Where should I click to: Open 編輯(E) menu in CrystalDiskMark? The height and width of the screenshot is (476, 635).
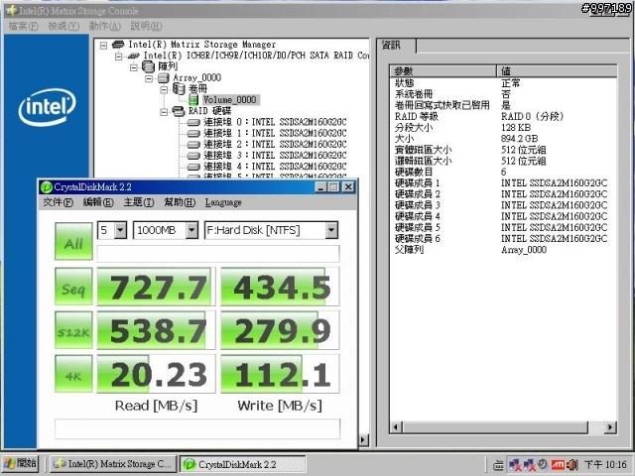pos(98,202)
